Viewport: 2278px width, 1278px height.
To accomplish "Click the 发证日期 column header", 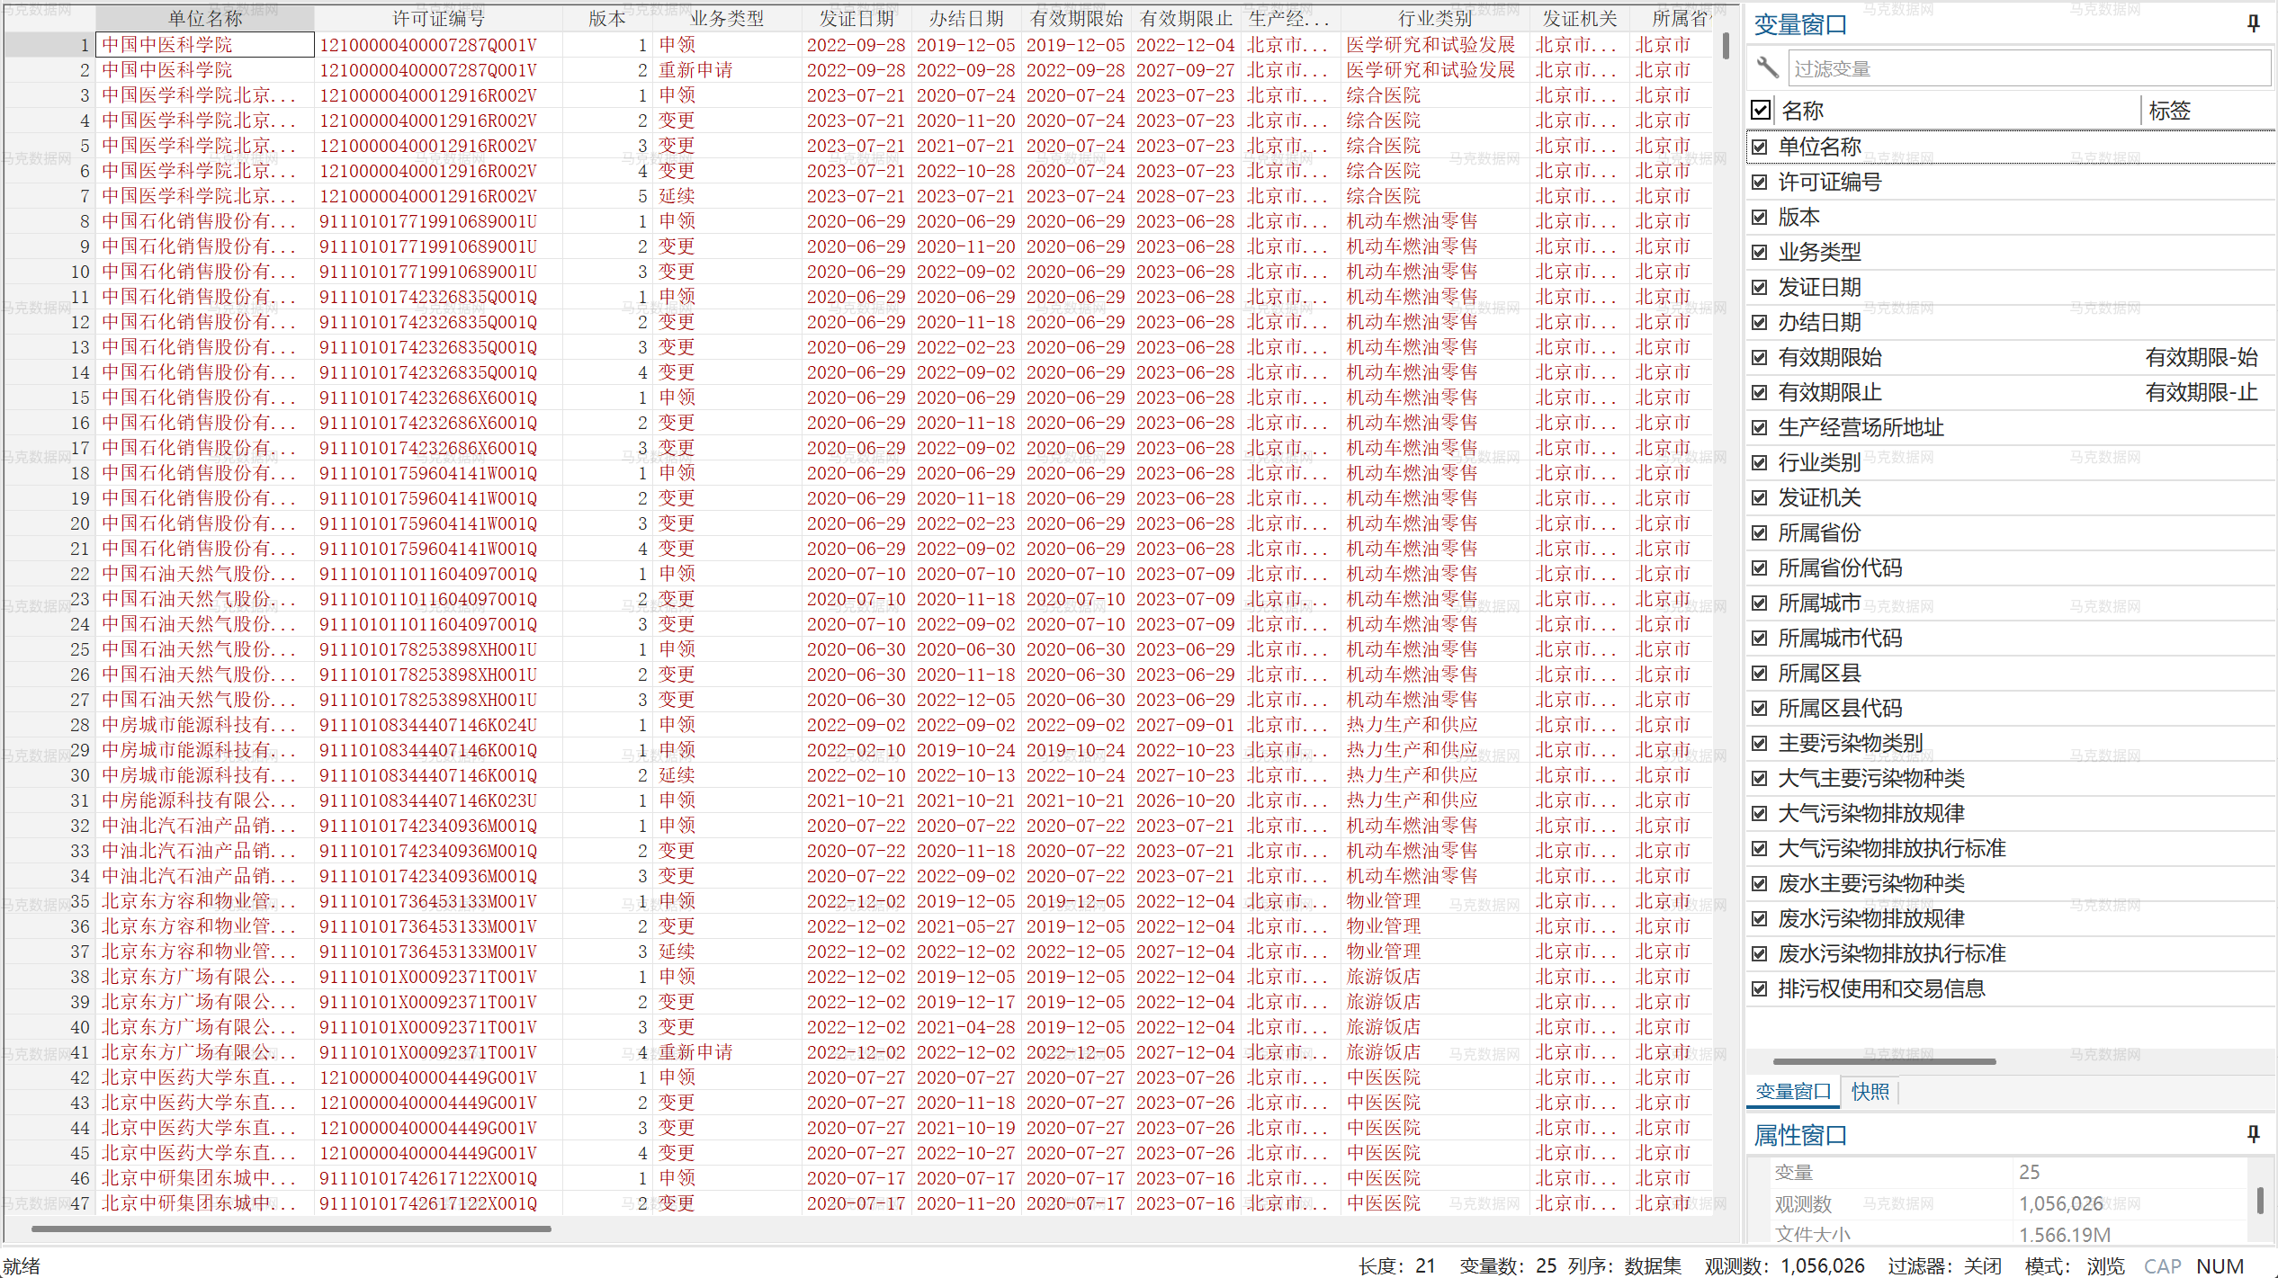I will pyautogui.click(x=856, y=18).
